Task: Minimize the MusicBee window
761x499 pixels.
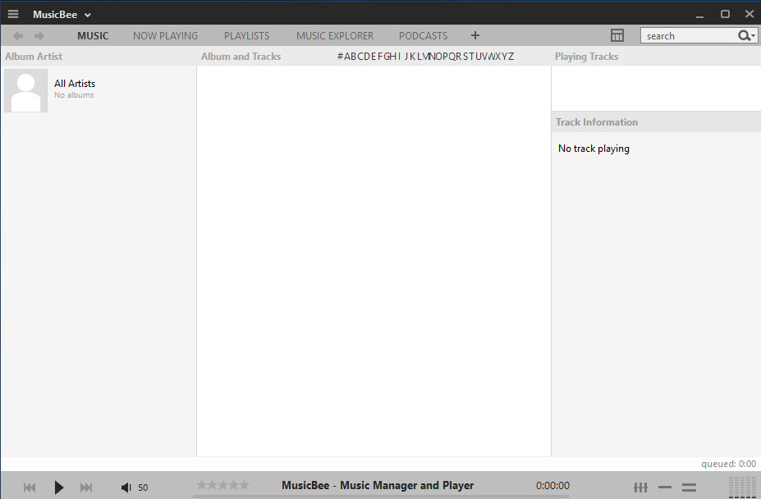Action: tap(699, 15)
